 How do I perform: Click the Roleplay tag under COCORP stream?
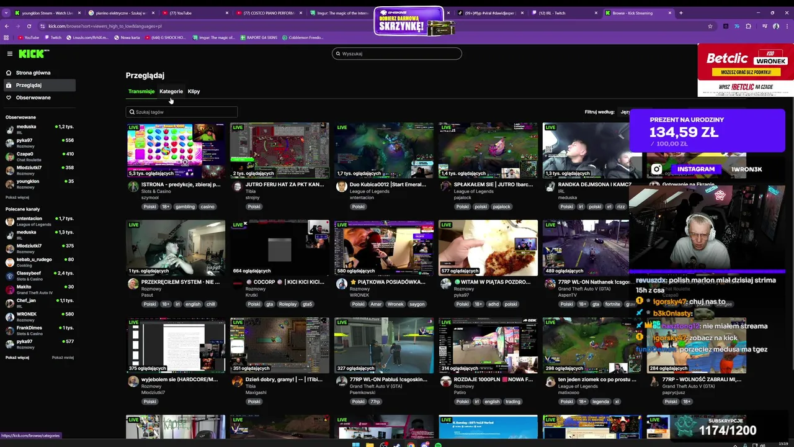(x=288, y=304)
